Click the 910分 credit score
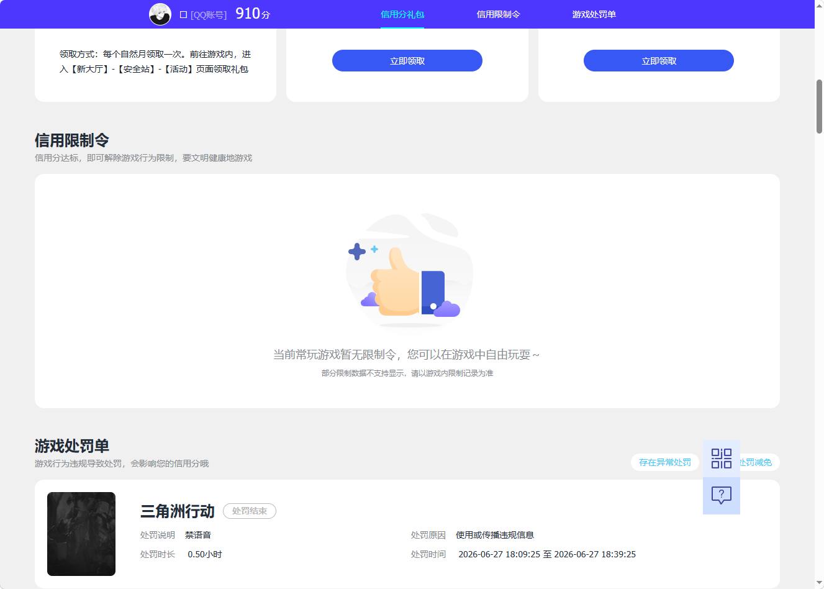 (253, 14)
